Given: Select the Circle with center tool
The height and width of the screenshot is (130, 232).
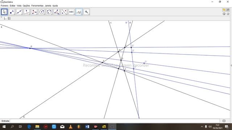Looking at the screenshot, I should (42, 12).
